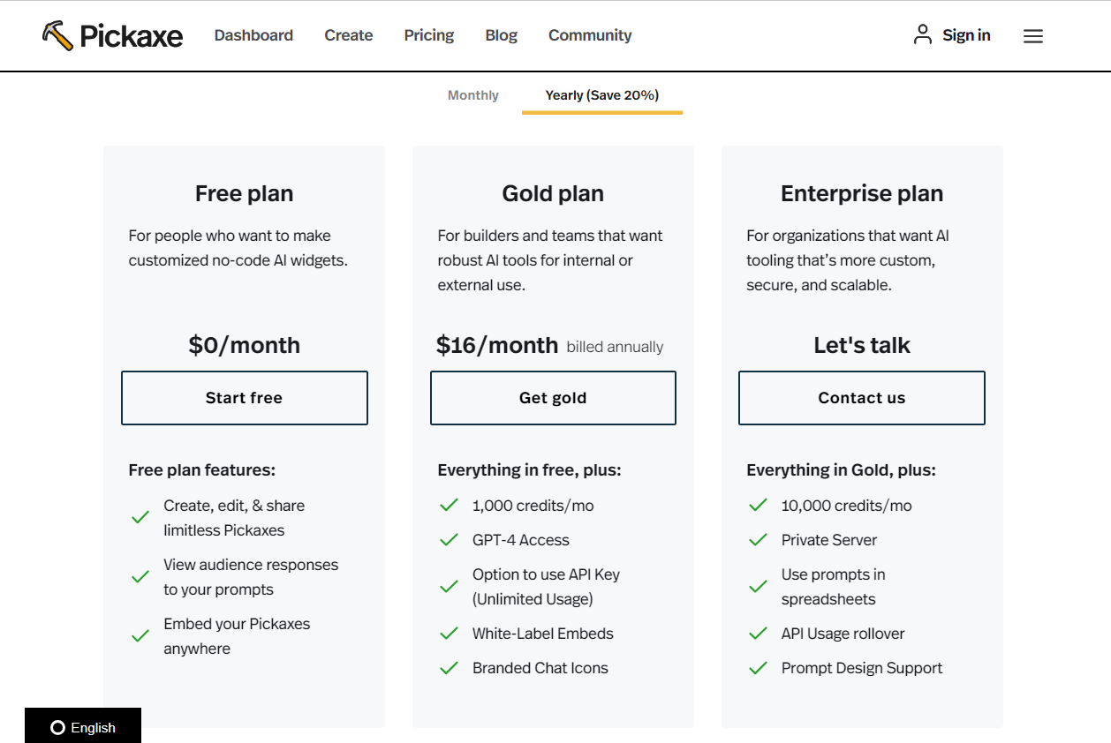Open the English language selector
The width and height of the screenshot is (1111, 743).
83,725
